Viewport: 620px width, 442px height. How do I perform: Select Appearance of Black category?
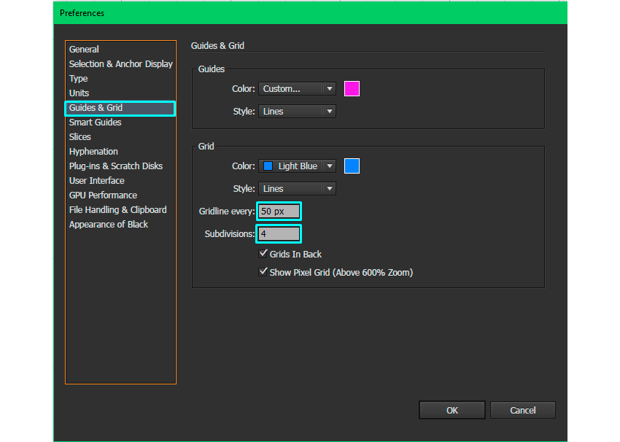[108, 225]
